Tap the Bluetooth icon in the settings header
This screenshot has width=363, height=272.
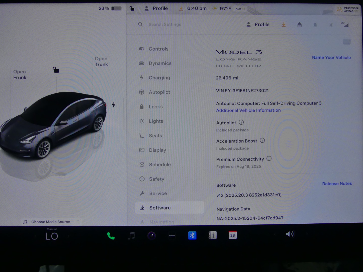(x=331, y=25)
